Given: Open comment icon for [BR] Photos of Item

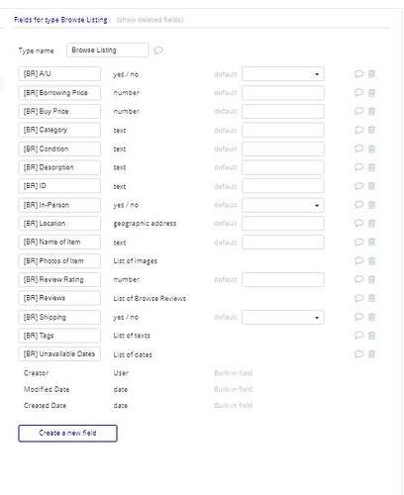Looking at the screenshot, I should point(358,260).
